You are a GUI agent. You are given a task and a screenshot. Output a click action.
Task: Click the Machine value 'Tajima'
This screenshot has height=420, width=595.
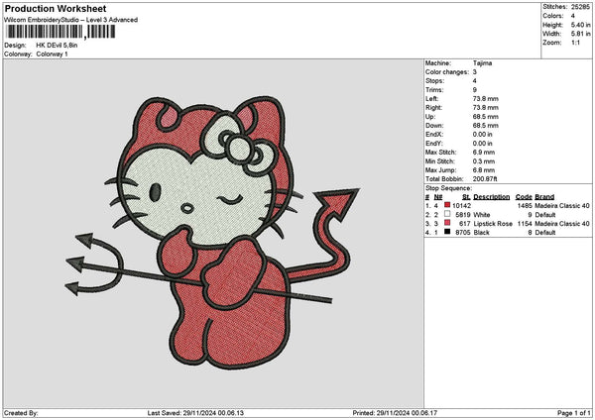pyautogui.click(x=482, y=63)
